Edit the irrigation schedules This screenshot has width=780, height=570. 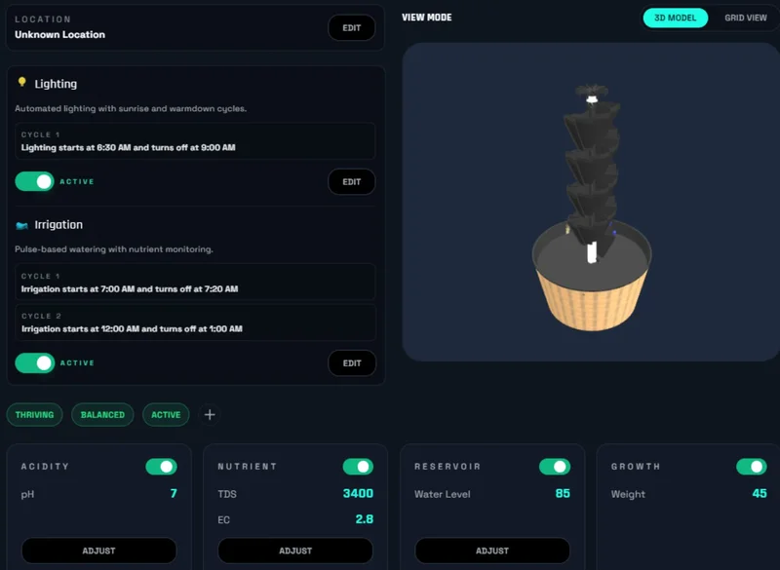351,362
